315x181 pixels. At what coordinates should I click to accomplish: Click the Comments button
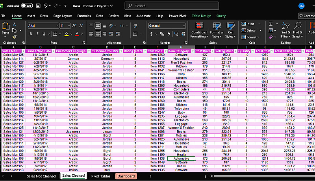(306, 16)
